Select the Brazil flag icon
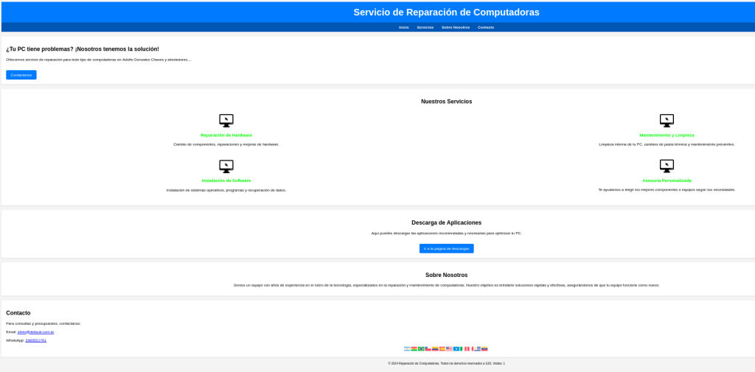 click(x=421, y=349)
